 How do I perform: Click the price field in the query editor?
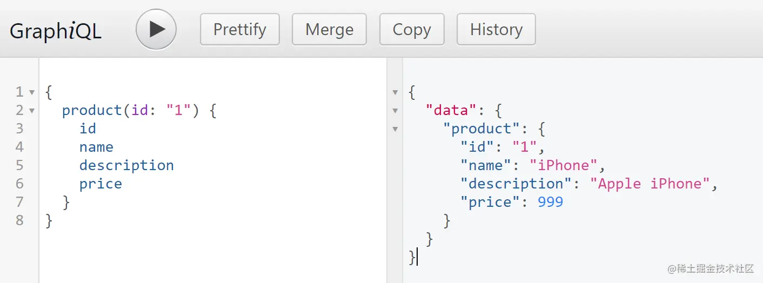point(101,184)
